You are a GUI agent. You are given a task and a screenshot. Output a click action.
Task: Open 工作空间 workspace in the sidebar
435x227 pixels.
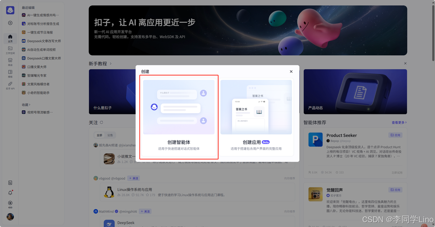[x=10, y=50]
